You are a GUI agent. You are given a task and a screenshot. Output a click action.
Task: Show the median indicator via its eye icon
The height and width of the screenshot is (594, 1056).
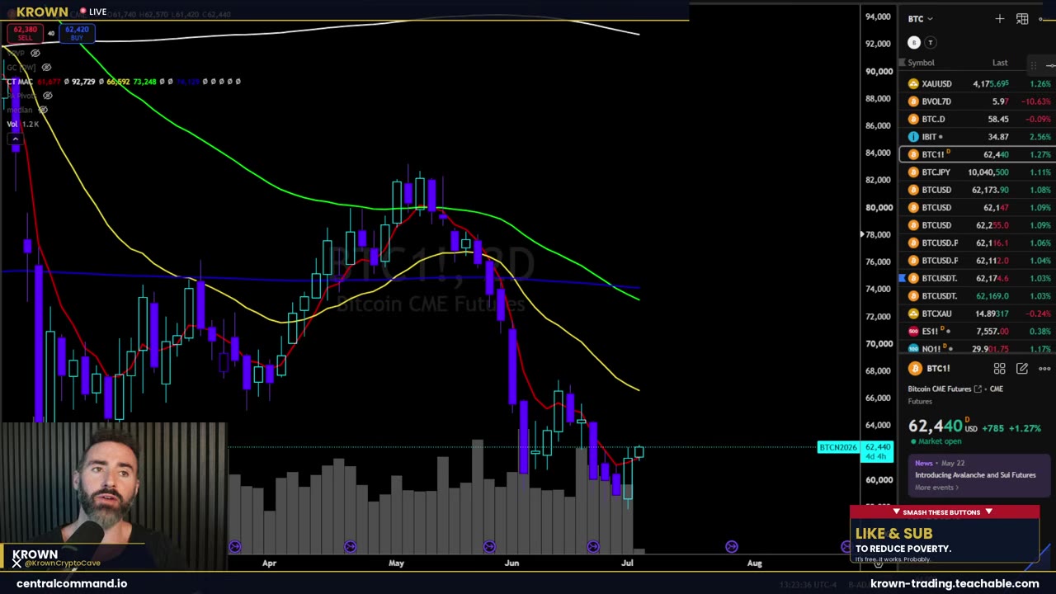click(43, 110)
